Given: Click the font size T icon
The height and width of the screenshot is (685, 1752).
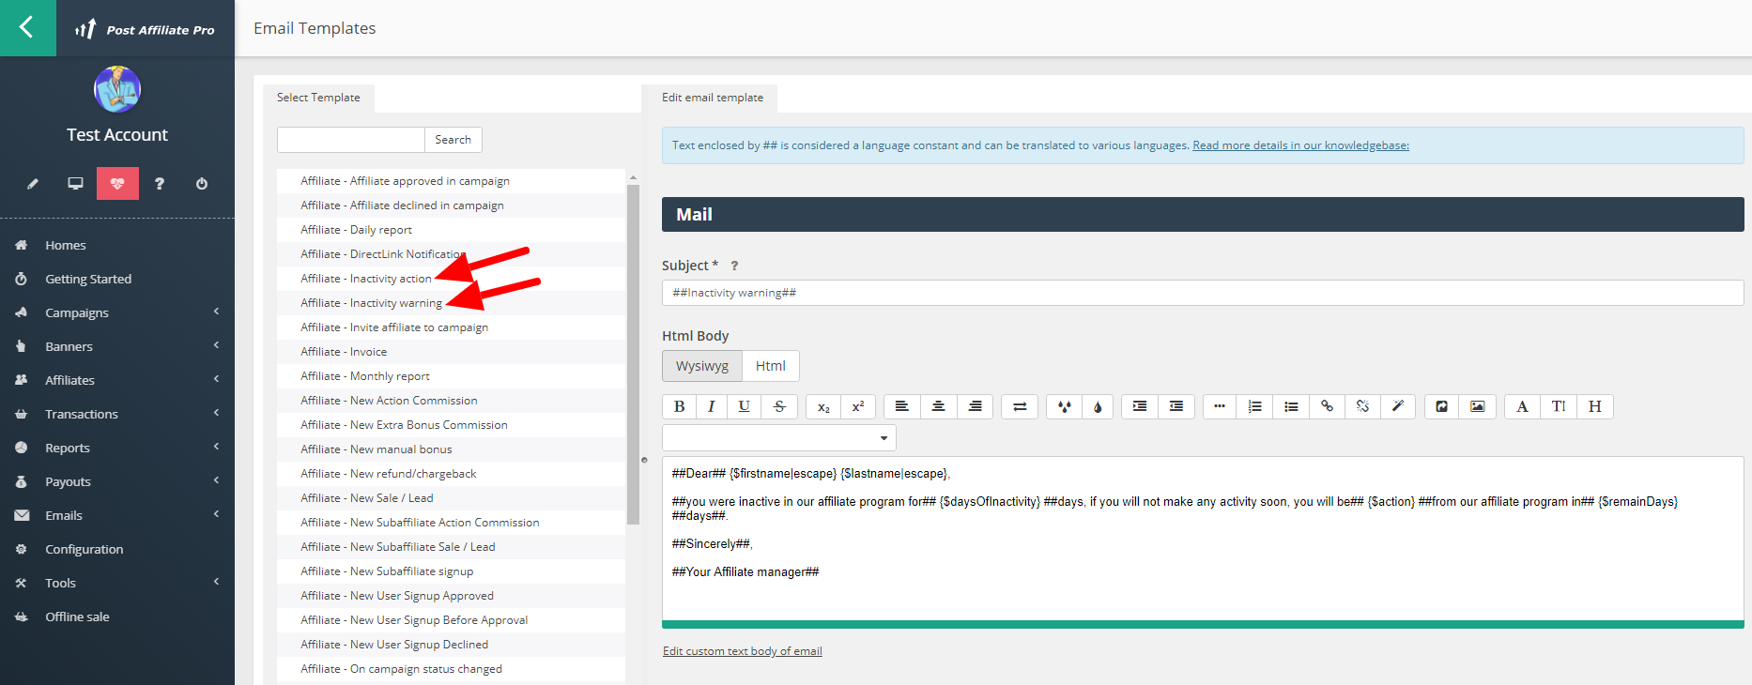Looking at the screenshot, I should point(1559,406).
